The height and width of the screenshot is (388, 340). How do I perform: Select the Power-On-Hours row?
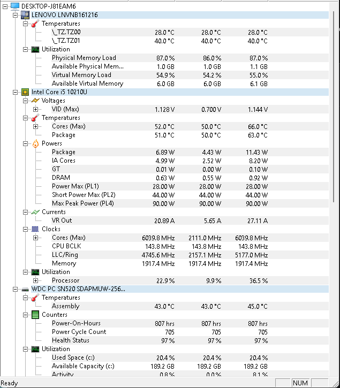pos(190,323)
